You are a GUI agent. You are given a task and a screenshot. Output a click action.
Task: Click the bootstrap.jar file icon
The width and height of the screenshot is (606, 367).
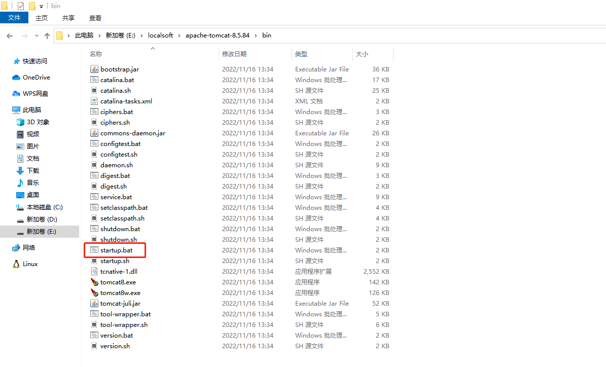click(x=94, y=69)
